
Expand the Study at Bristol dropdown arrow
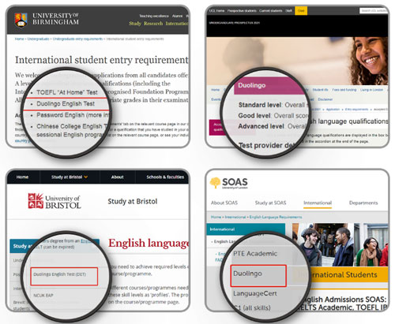[x=86, y=177]
